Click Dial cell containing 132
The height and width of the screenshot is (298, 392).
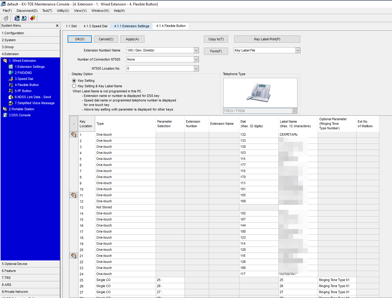click(259, 135)
